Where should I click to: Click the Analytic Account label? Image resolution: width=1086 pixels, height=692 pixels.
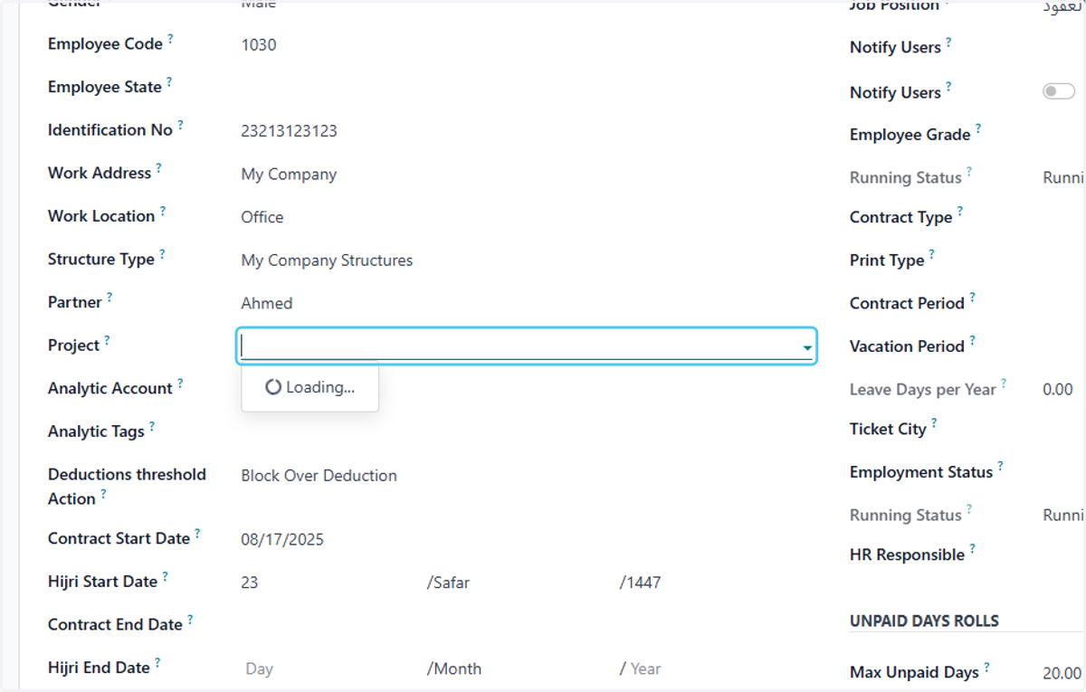coord(110,388)
